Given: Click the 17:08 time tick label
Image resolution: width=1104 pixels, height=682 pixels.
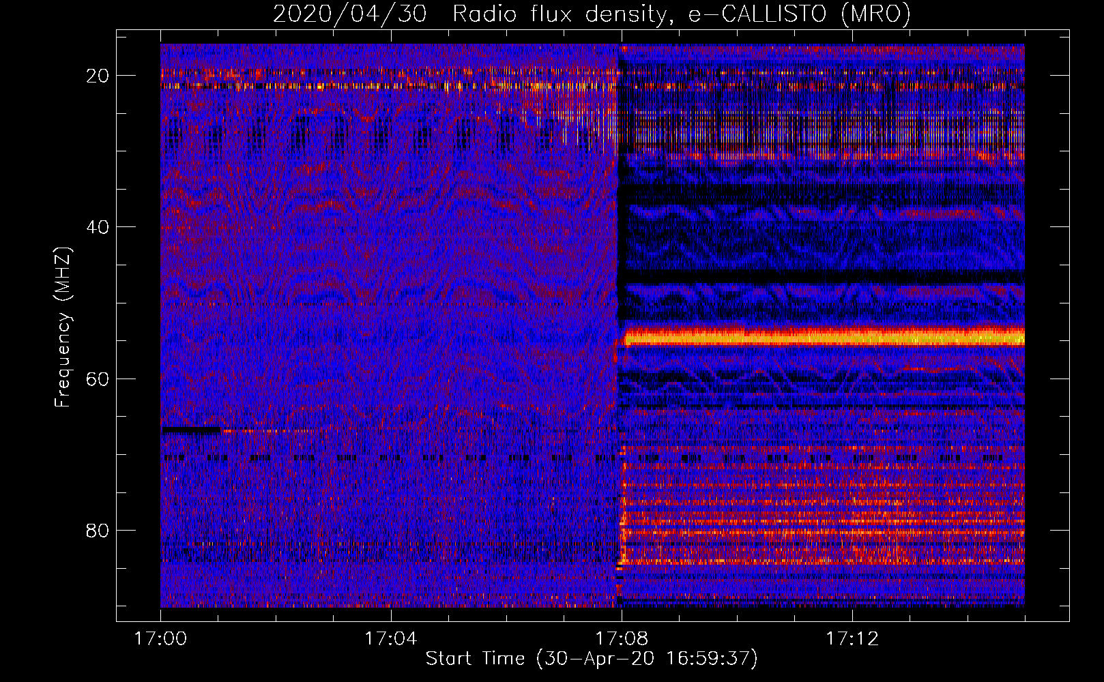Looking at the screenshot, I should [621, 639].
